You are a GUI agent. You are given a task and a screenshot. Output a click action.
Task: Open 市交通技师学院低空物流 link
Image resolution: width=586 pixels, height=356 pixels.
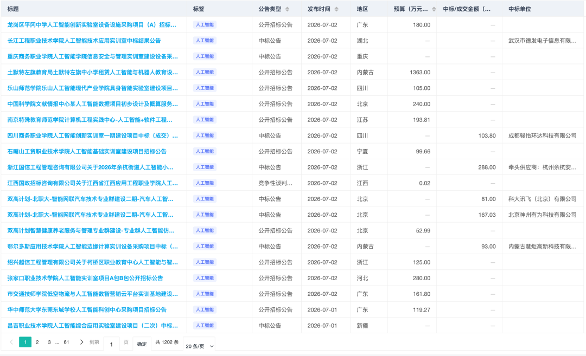(93, 294)
